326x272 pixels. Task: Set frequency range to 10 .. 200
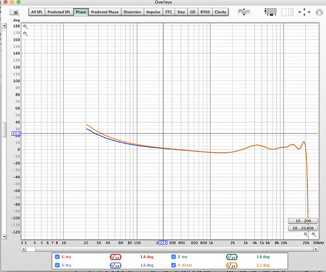point(303,221)
